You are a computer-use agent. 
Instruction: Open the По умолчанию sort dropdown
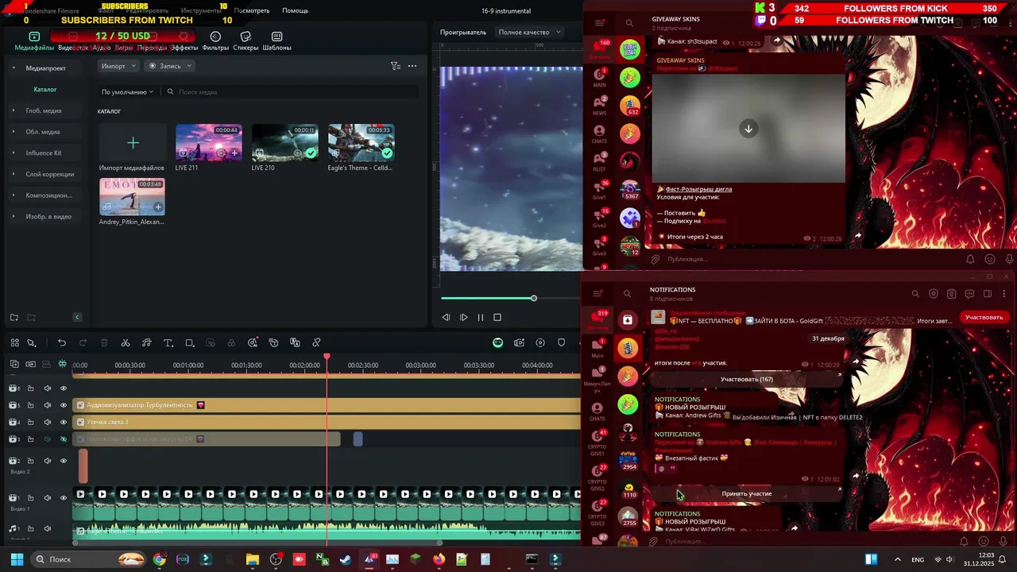(x=127, y=92)
